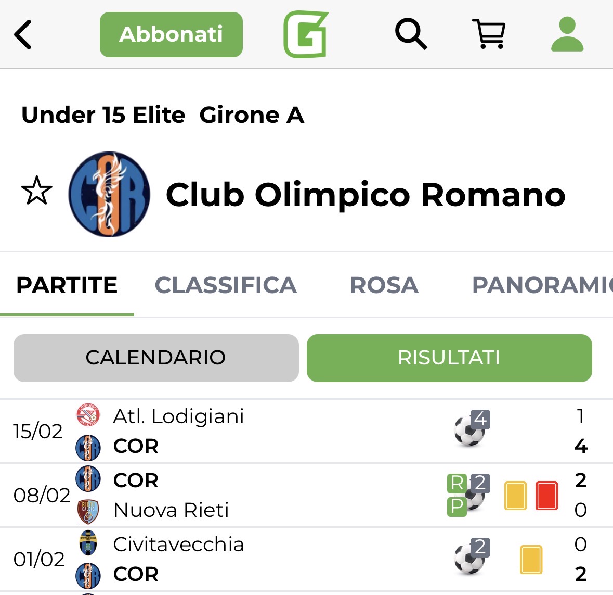Open the user profile icon
The height and width of the screenshot is (595, 613).
(x=567, y=34)
